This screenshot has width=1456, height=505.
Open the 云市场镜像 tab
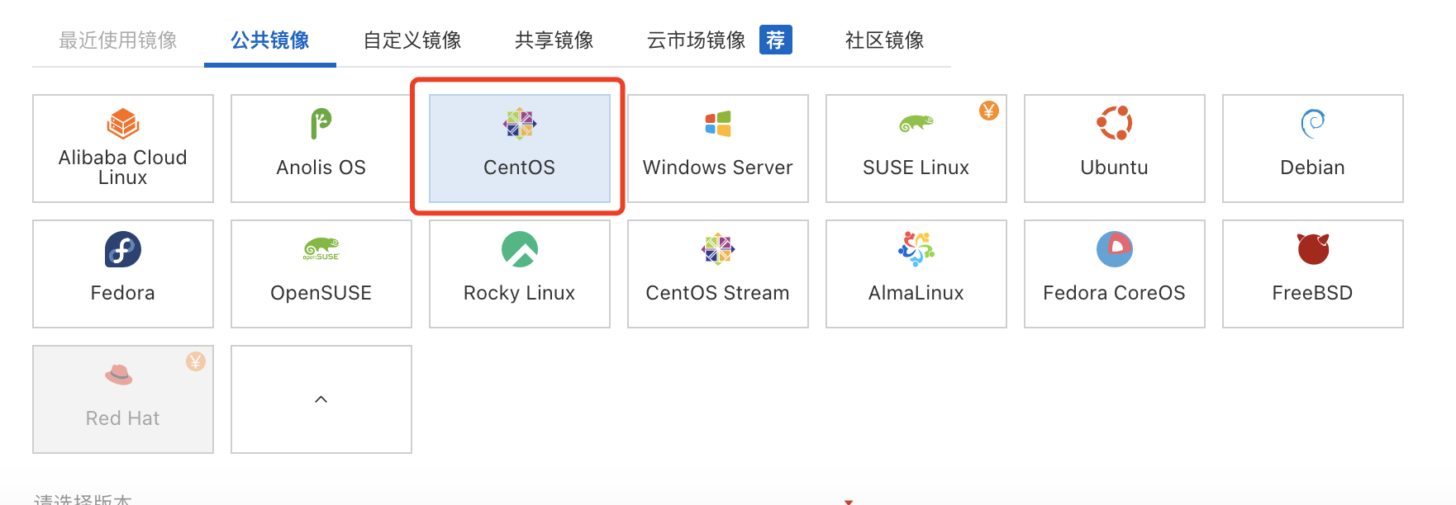pos(695,40)
